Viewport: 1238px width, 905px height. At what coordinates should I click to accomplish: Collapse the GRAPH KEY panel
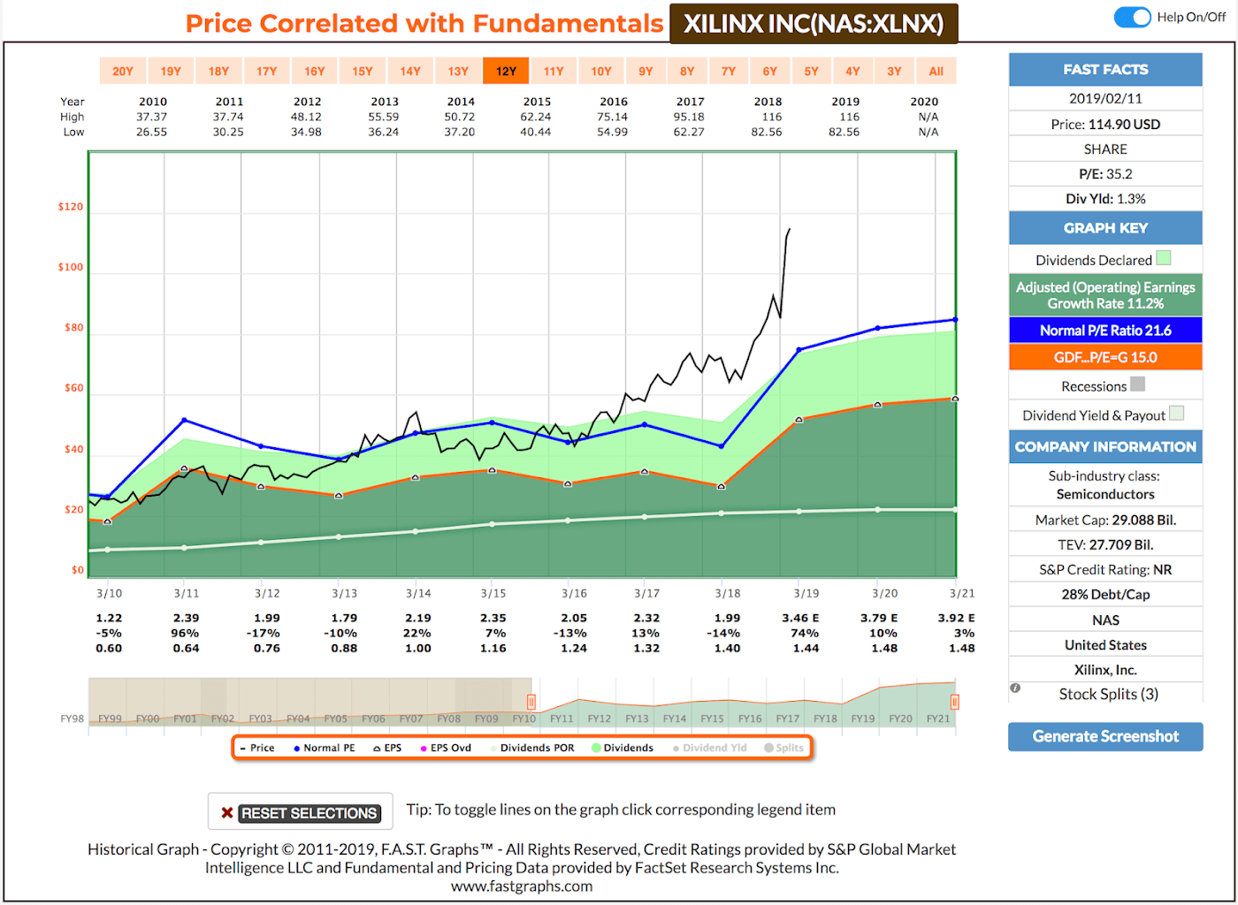click(x=1105, y=228)
